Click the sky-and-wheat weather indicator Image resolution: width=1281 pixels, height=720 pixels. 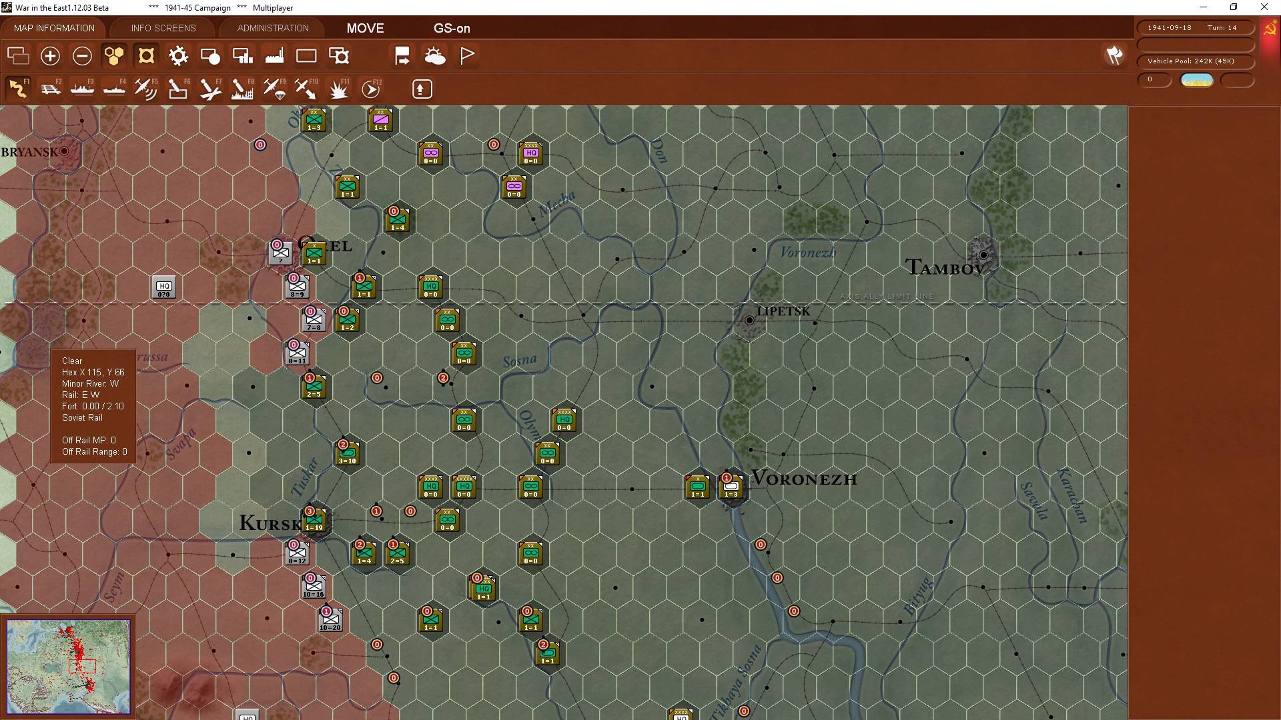[x=1197, y=80]
